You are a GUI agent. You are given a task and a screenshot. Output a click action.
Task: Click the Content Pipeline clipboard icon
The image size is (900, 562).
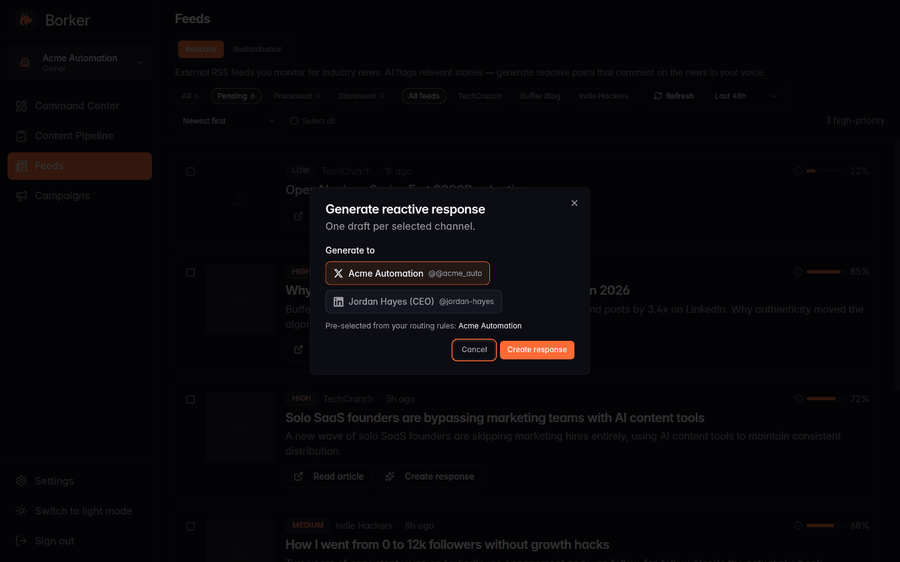pos(21,136)
